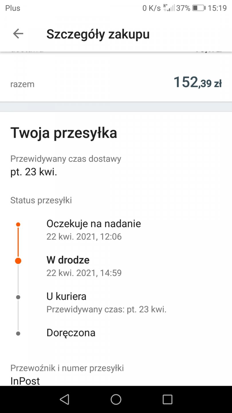Tap the signal strength icon

coord(169,8)
